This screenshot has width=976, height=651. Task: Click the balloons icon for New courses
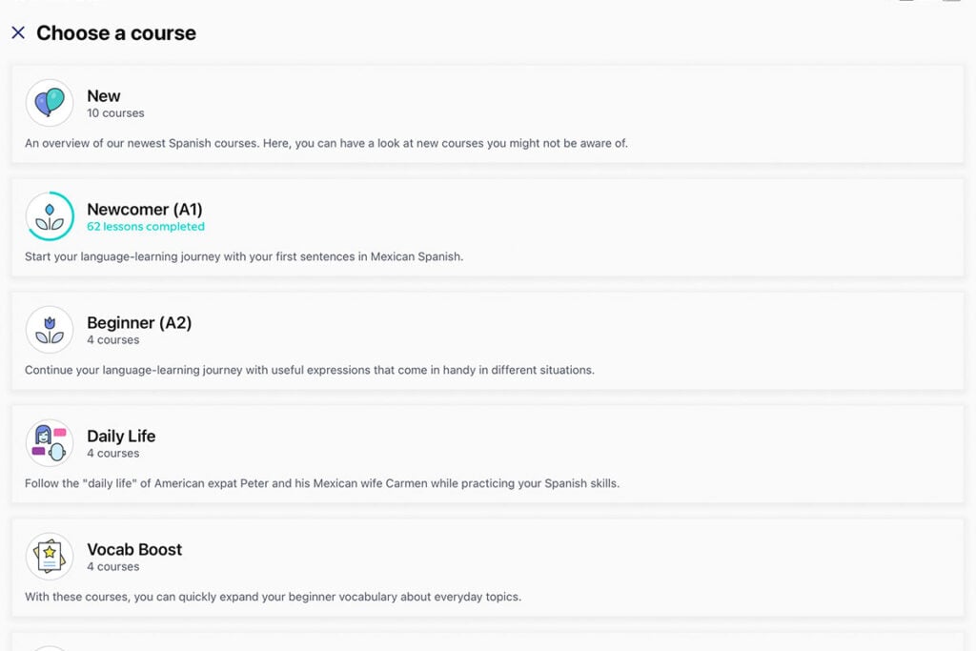point(50,102)
